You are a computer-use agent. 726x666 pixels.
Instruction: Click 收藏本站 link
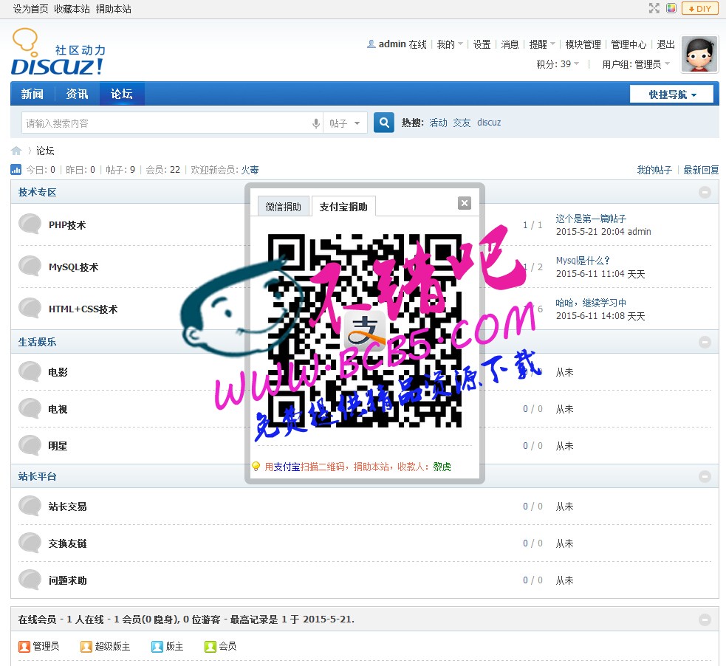[x=72, y=9]
